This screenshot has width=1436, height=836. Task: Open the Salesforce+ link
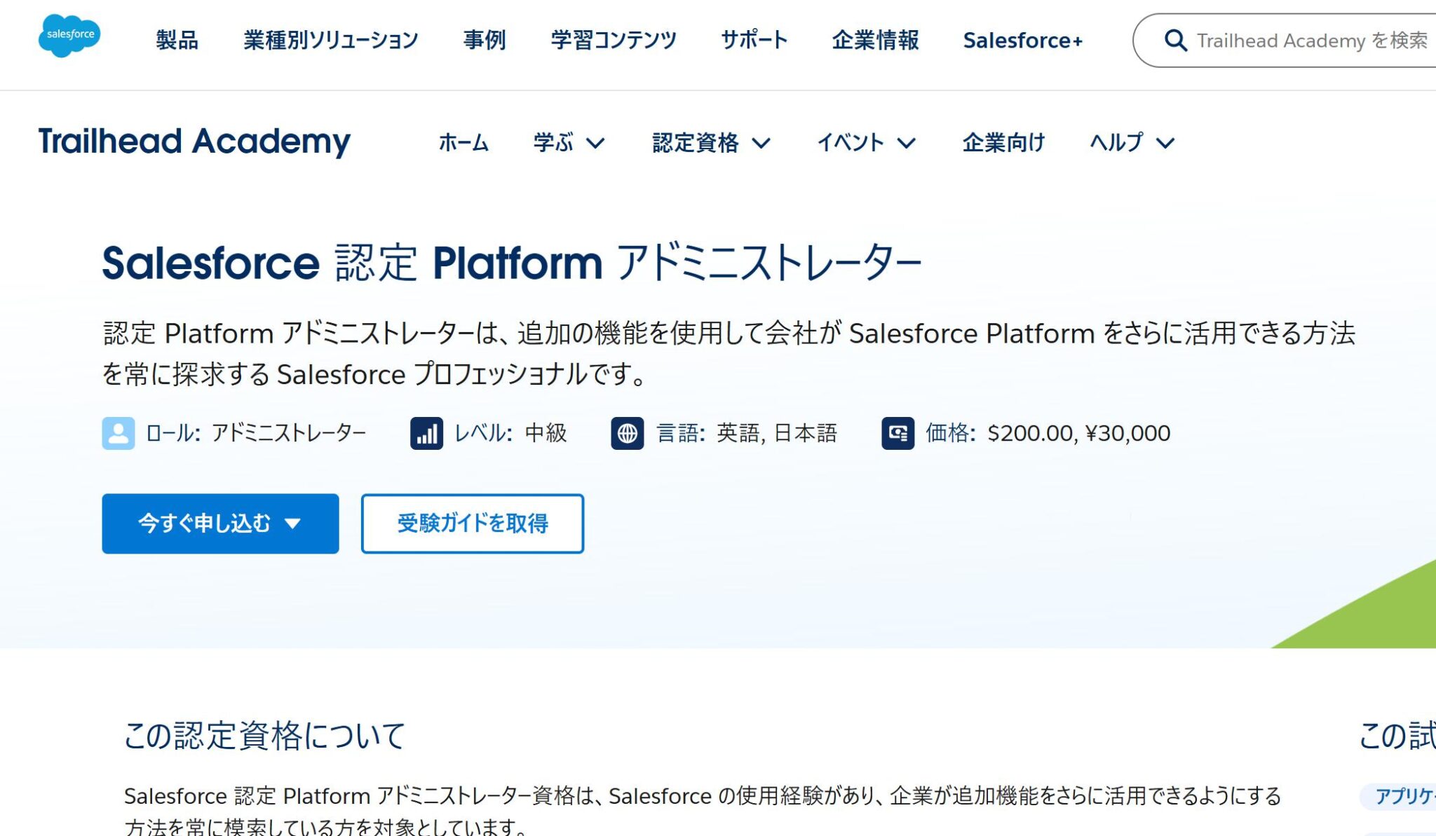pyautogui.click(x=1023, y=41)
